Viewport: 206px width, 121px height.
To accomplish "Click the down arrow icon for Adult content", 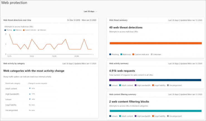I will tap(30, 88).
